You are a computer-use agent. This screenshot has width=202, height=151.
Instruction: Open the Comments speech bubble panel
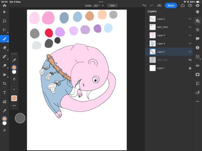point(198,39)
